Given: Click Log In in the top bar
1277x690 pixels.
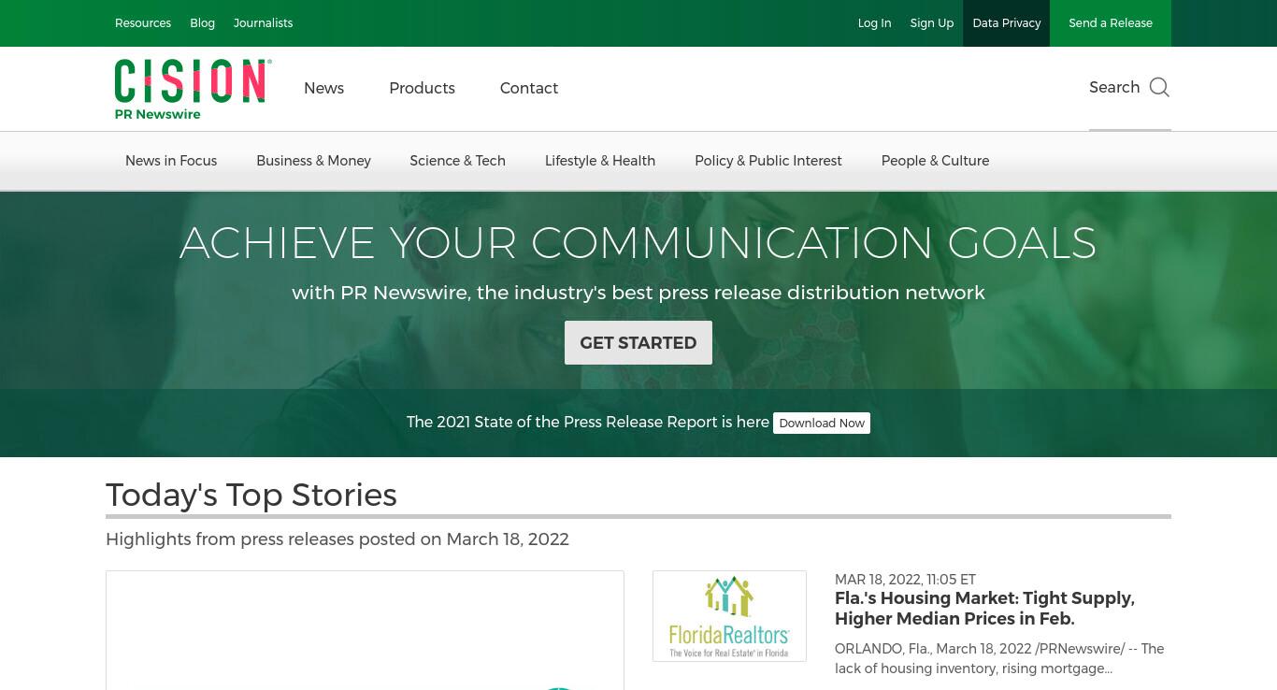Looking at the screenshot, I should [874, 23].
